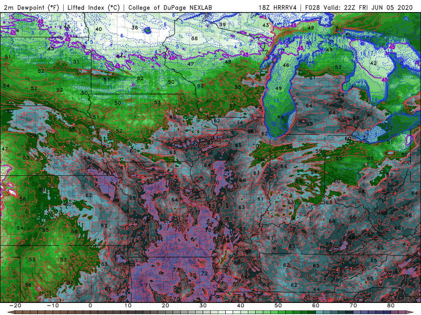Click the 'Lifted Index (°C)' title text

tap(94, 8)
